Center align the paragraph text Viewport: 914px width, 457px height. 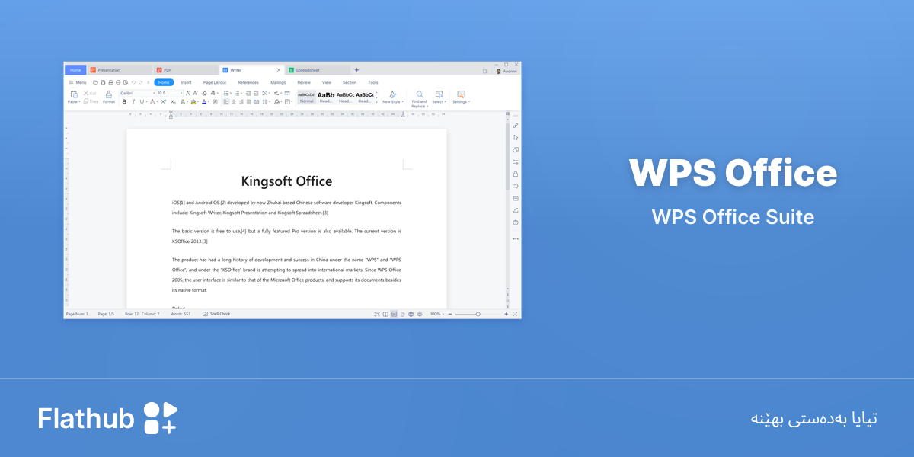[x=234, y=101]
